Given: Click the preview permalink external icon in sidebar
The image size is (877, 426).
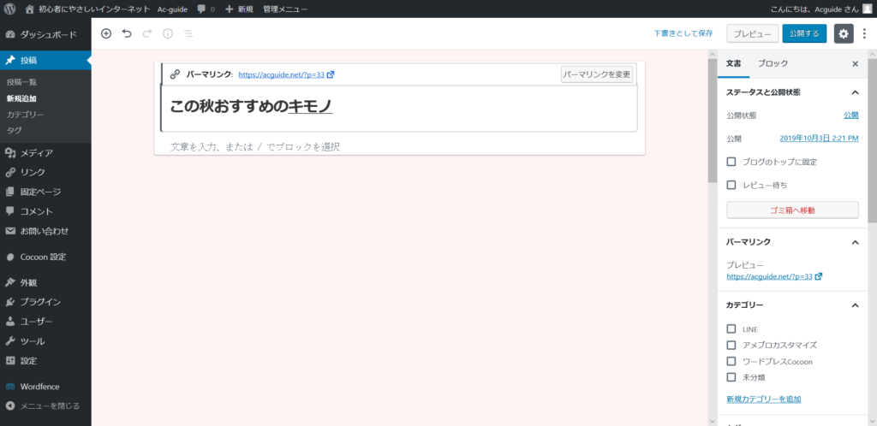Looking at the screenshot, I should [x=819, y=276].
